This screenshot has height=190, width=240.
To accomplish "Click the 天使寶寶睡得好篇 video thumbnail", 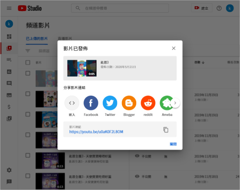I will 50,161.
